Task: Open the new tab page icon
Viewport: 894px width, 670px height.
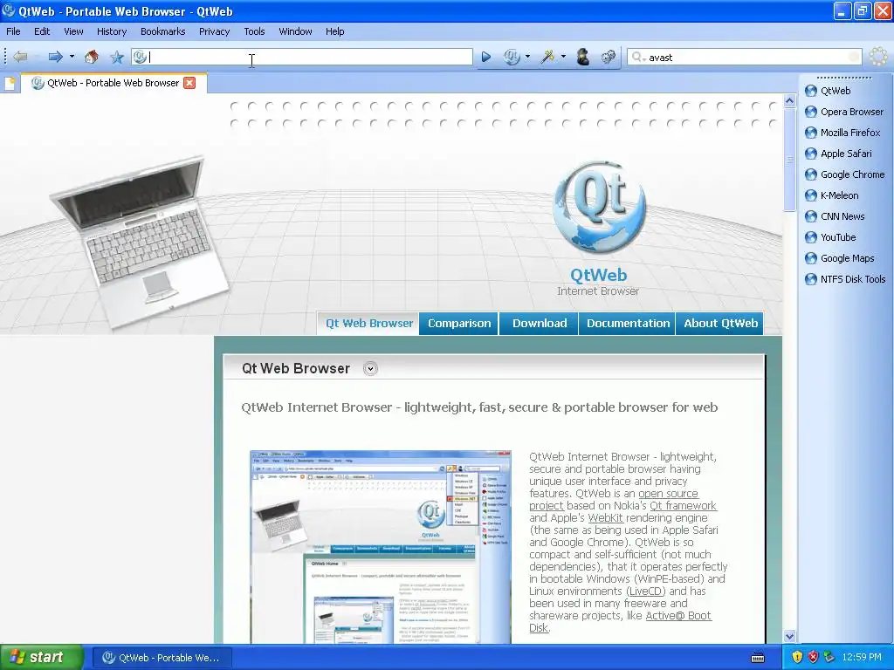Action: 10,83
